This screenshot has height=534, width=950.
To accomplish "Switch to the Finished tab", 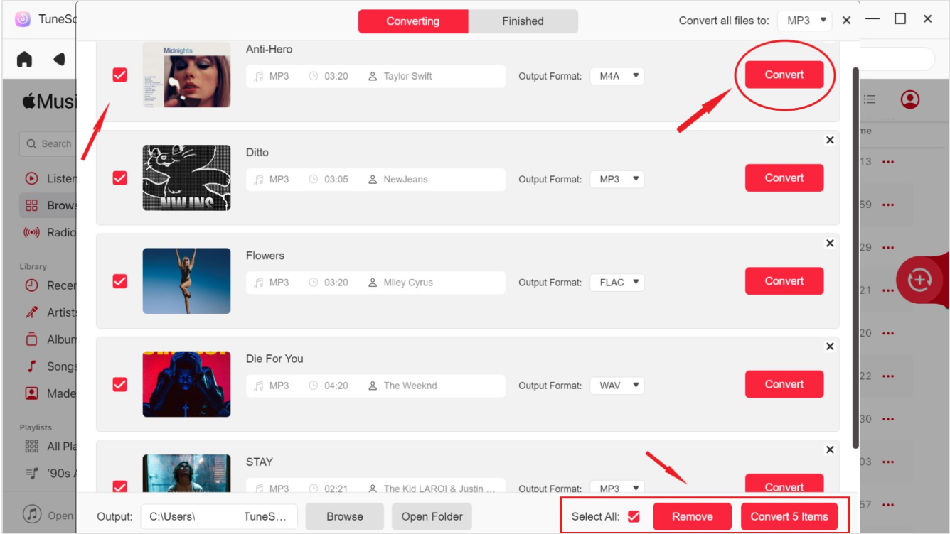I will pos(523,21).
